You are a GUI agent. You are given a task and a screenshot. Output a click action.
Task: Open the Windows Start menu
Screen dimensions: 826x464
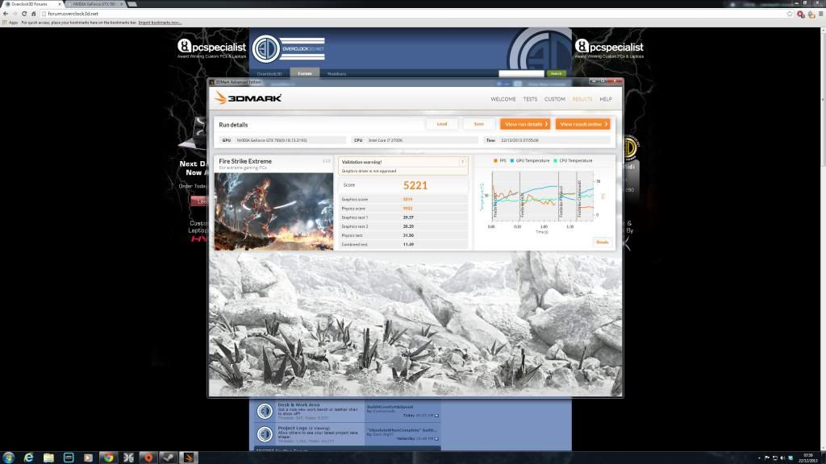[x=8, y=458]
